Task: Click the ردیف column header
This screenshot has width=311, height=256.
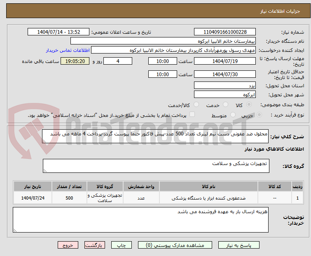Action: pos(297,186)
